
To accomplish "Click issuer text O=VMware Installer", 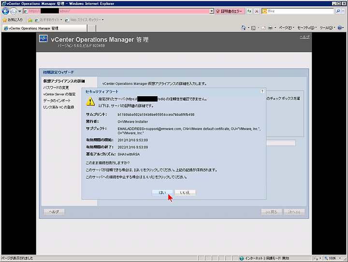I will coord(133,122).
